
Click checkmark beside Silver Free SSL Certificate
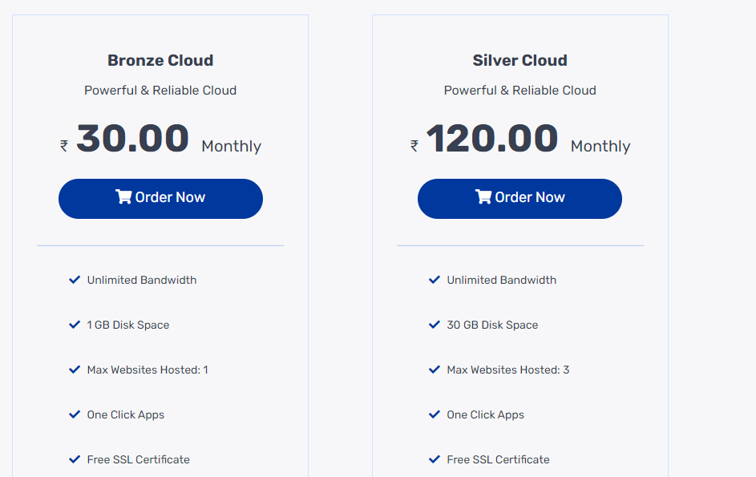coord(435,459)
